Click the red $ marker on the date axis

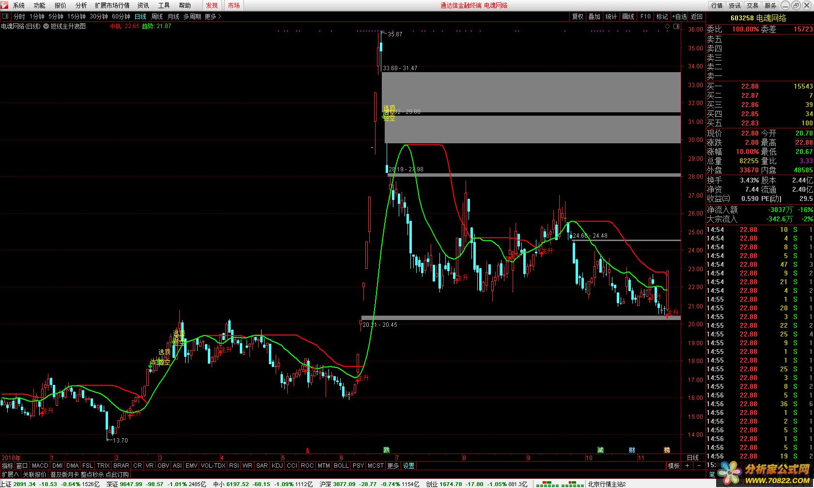point(307,450)
